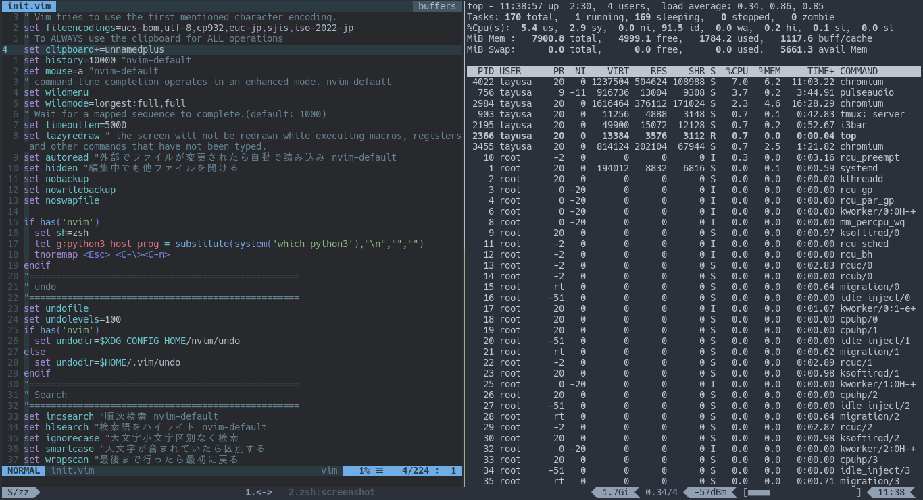
Task: Click the 1.7Gi memory status segment
Action: [x=616, y=492]
